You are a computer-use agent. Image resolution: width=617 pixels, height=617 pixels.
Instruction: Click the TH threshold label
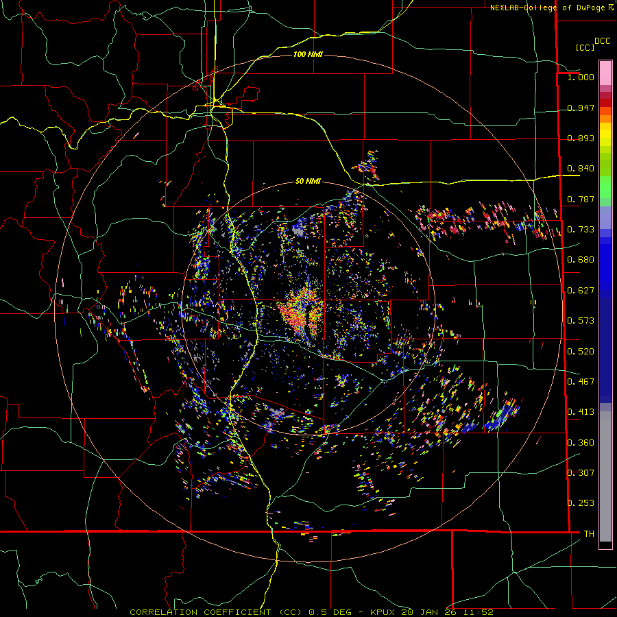[x=589, y=534]
